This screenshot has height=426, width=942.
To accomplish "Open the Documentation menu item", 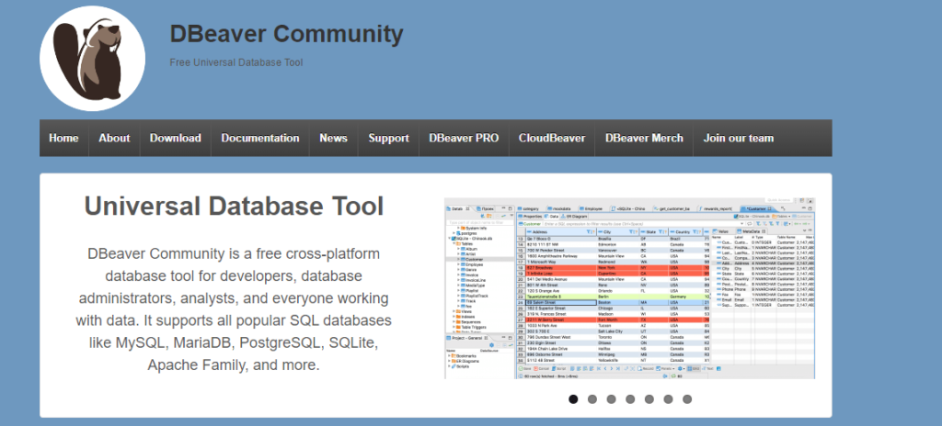I will (260, 138).
